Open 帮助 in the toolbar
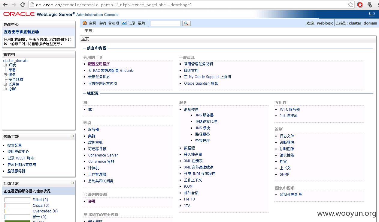 [x=141, y=23]
